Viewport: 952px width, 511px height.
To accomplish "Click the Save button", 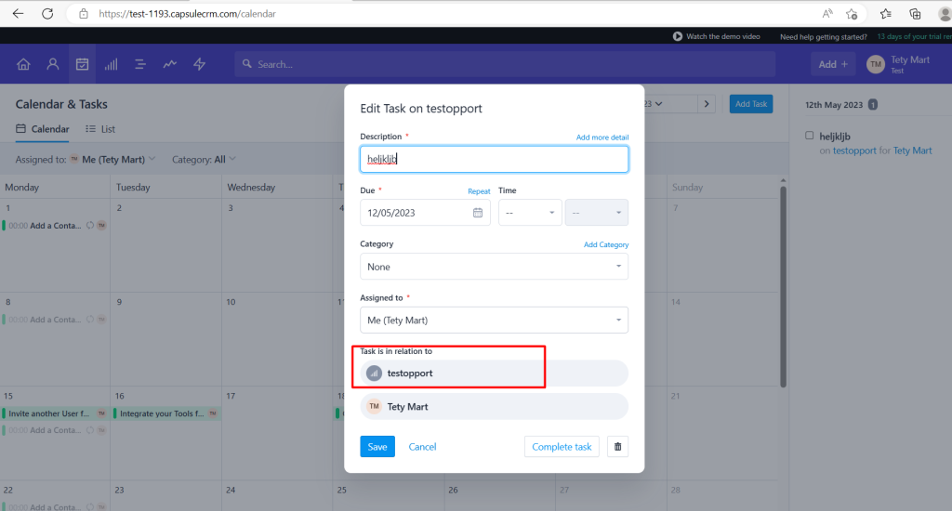I will tap(377, 447).
